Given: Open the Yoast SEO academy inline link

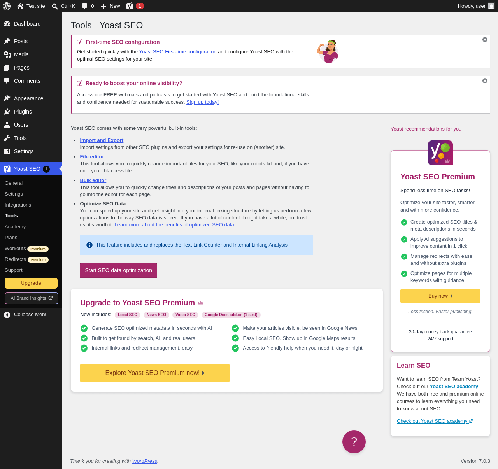Looking at the screenshot, I should (454, 387).
